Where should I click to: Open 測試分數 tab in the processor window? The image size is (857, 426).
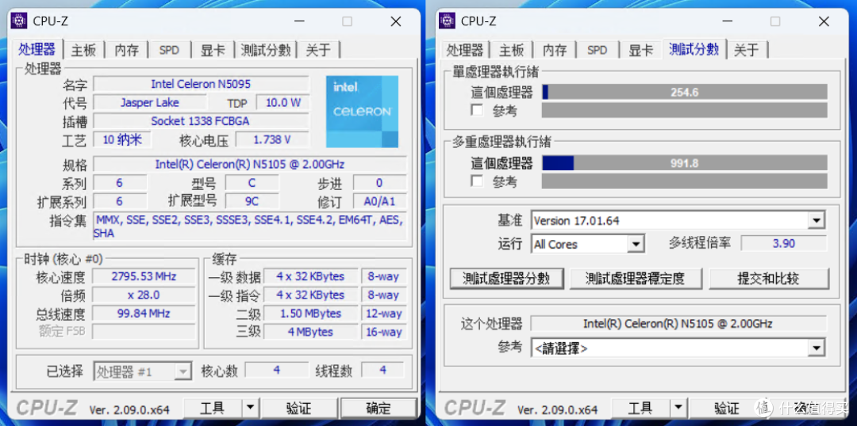(266, 50)
